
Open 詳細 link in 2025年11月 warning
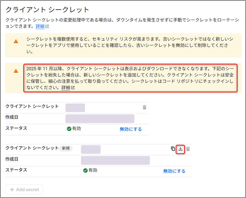click(68, 88)
